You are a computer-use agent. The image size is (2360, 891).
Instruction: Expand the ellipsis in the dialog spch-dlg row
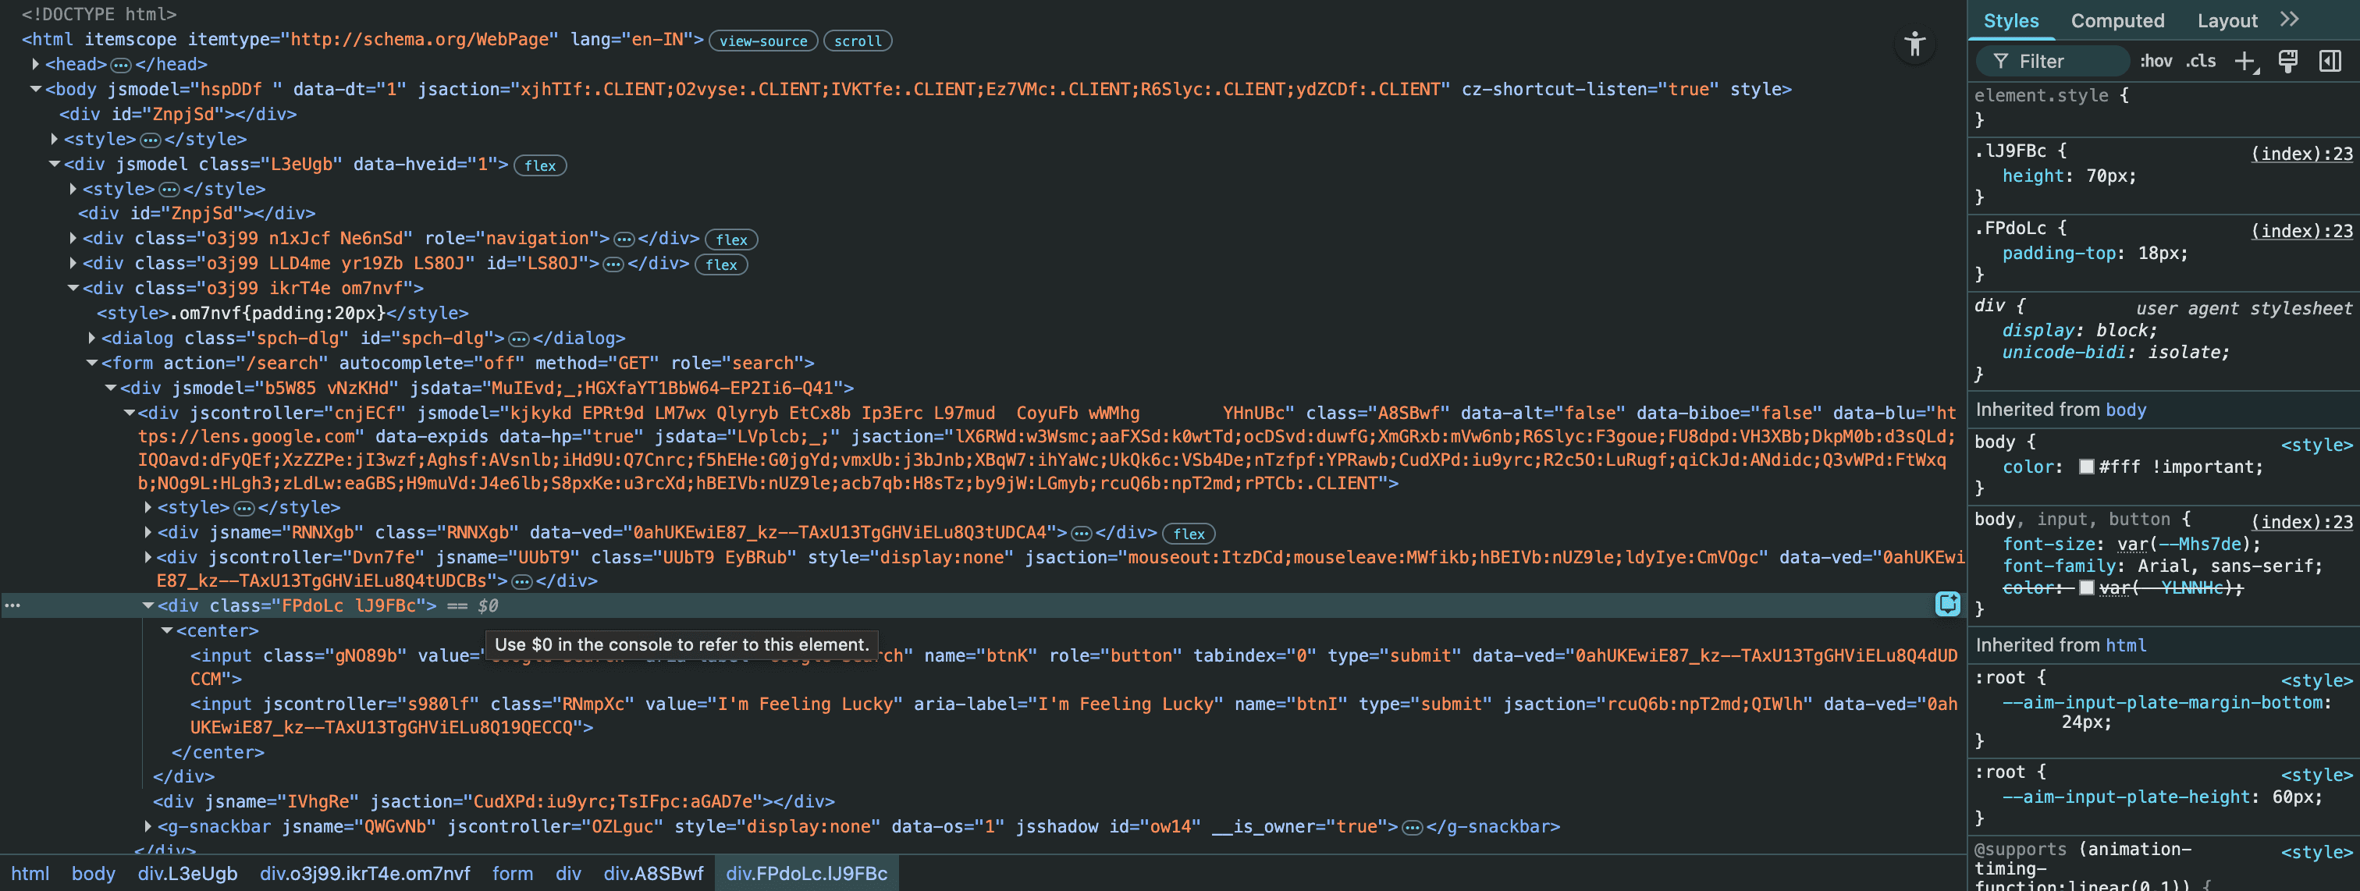point(518,339)
